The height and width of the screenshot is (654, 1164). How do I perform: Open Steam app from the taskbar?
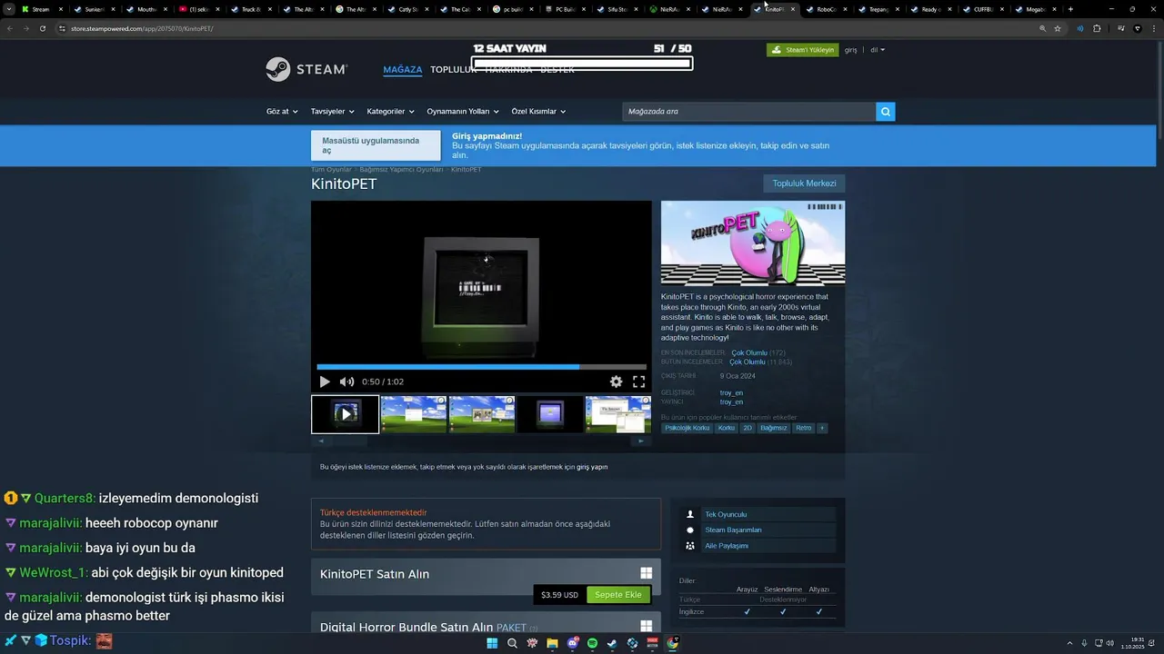612,643
